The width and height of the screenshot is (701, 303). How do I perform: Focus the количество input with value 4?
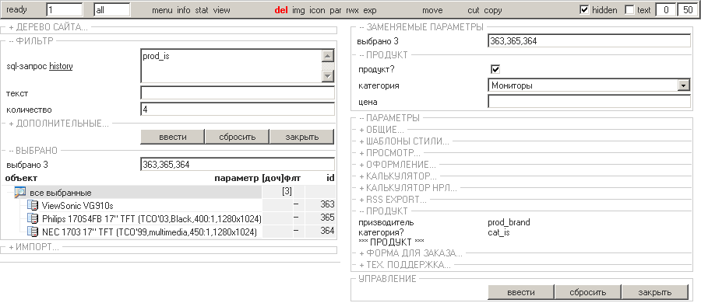[238, 110]
